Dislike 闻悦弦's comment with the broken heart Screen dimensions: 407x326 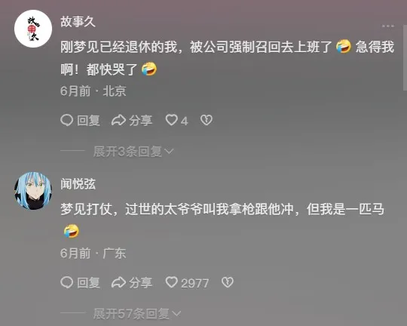point(228,282)
